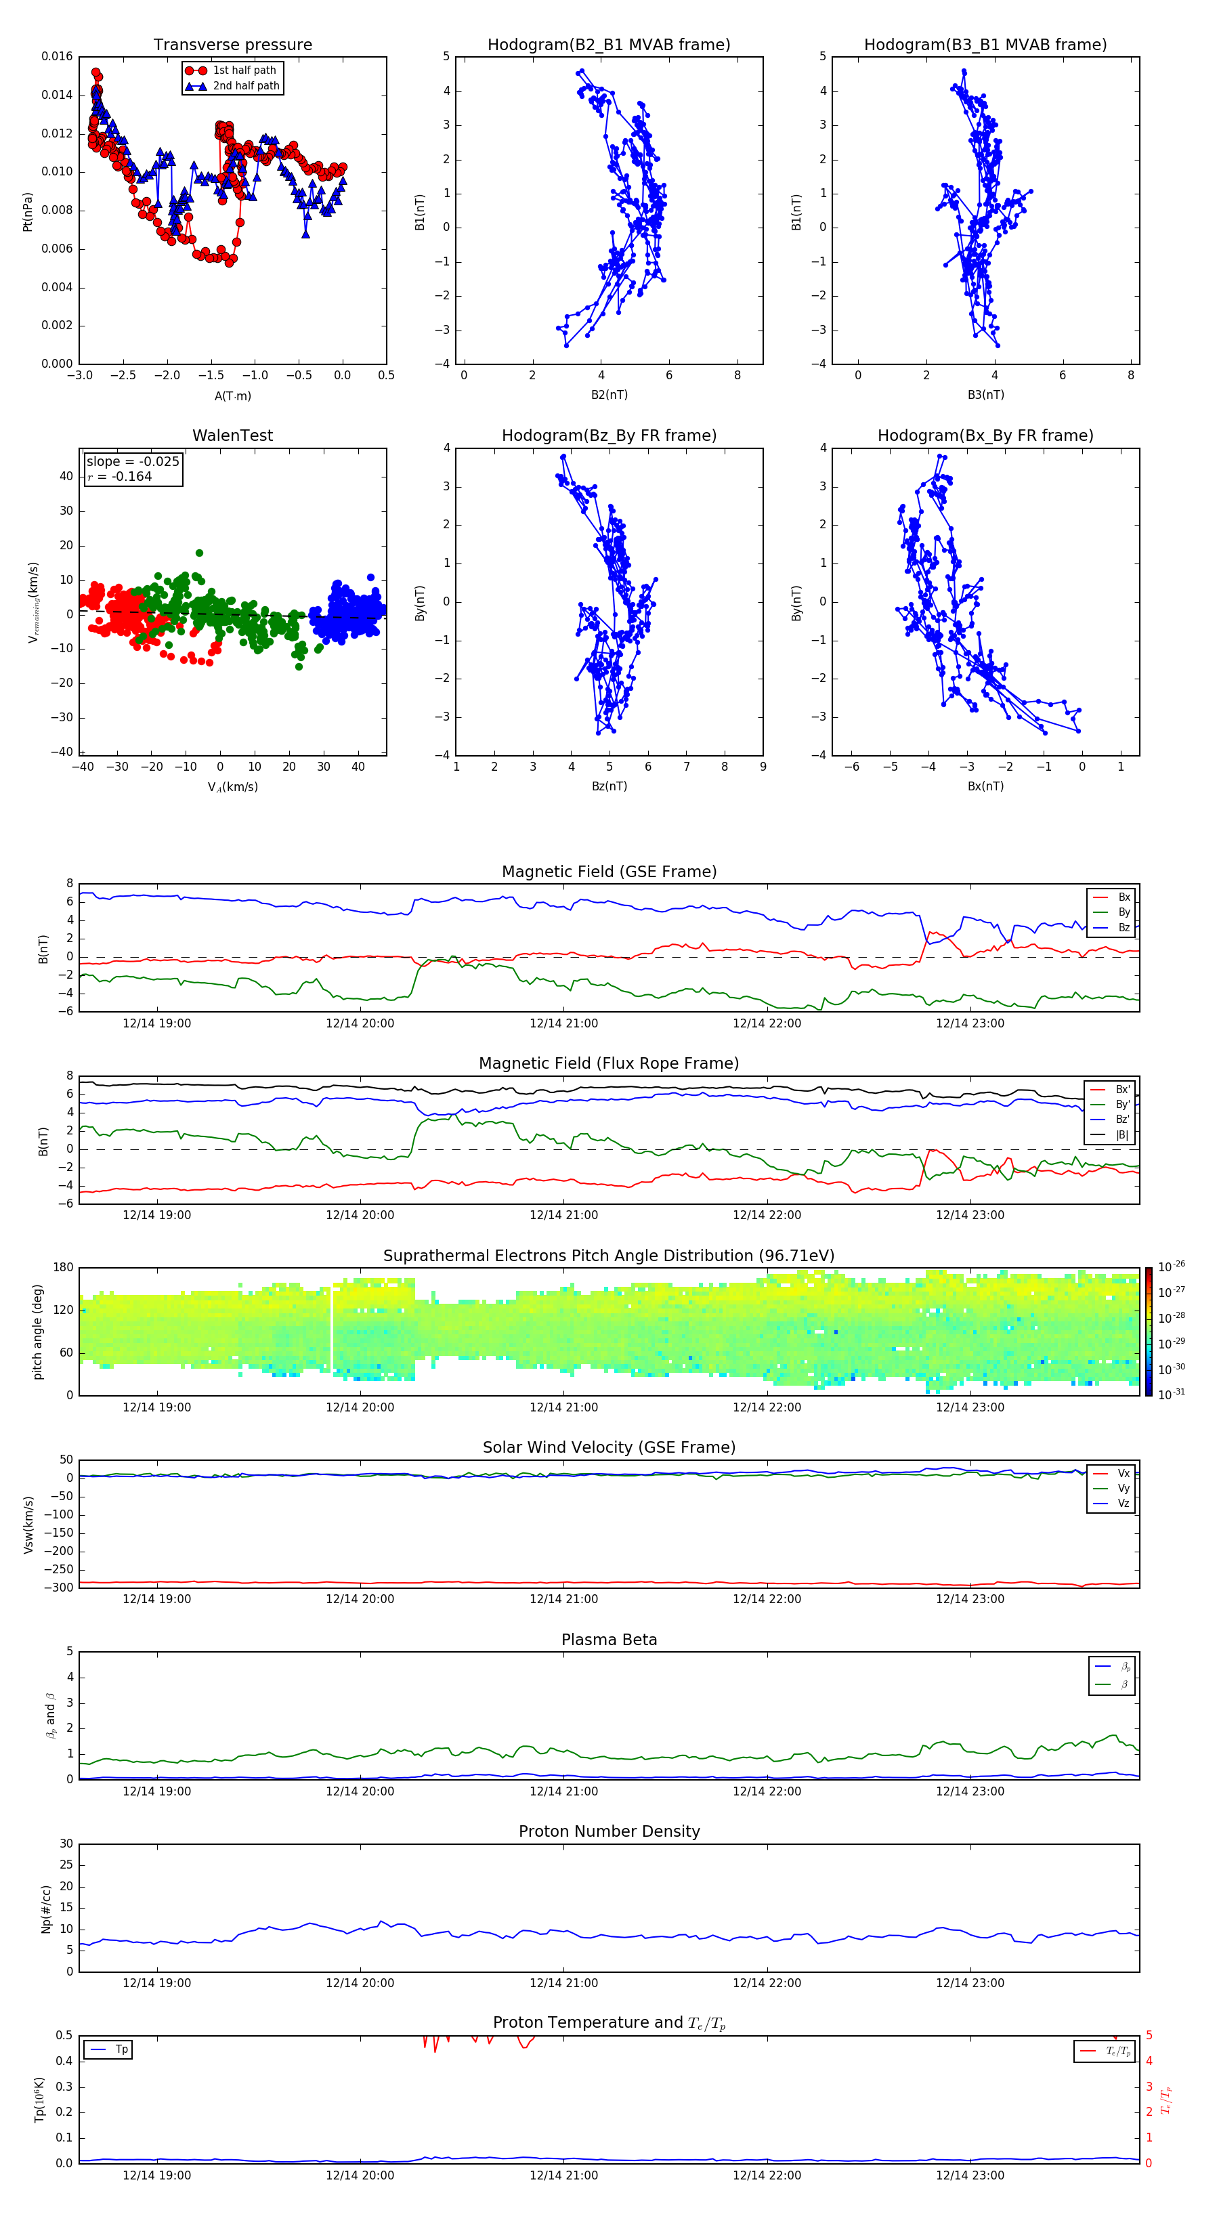This screenshot has height=2235, width=1219.
Task: Click the "Proton Temperature and Te/Tp" title
Action: pyautogui.click(x=609, y=2023)
